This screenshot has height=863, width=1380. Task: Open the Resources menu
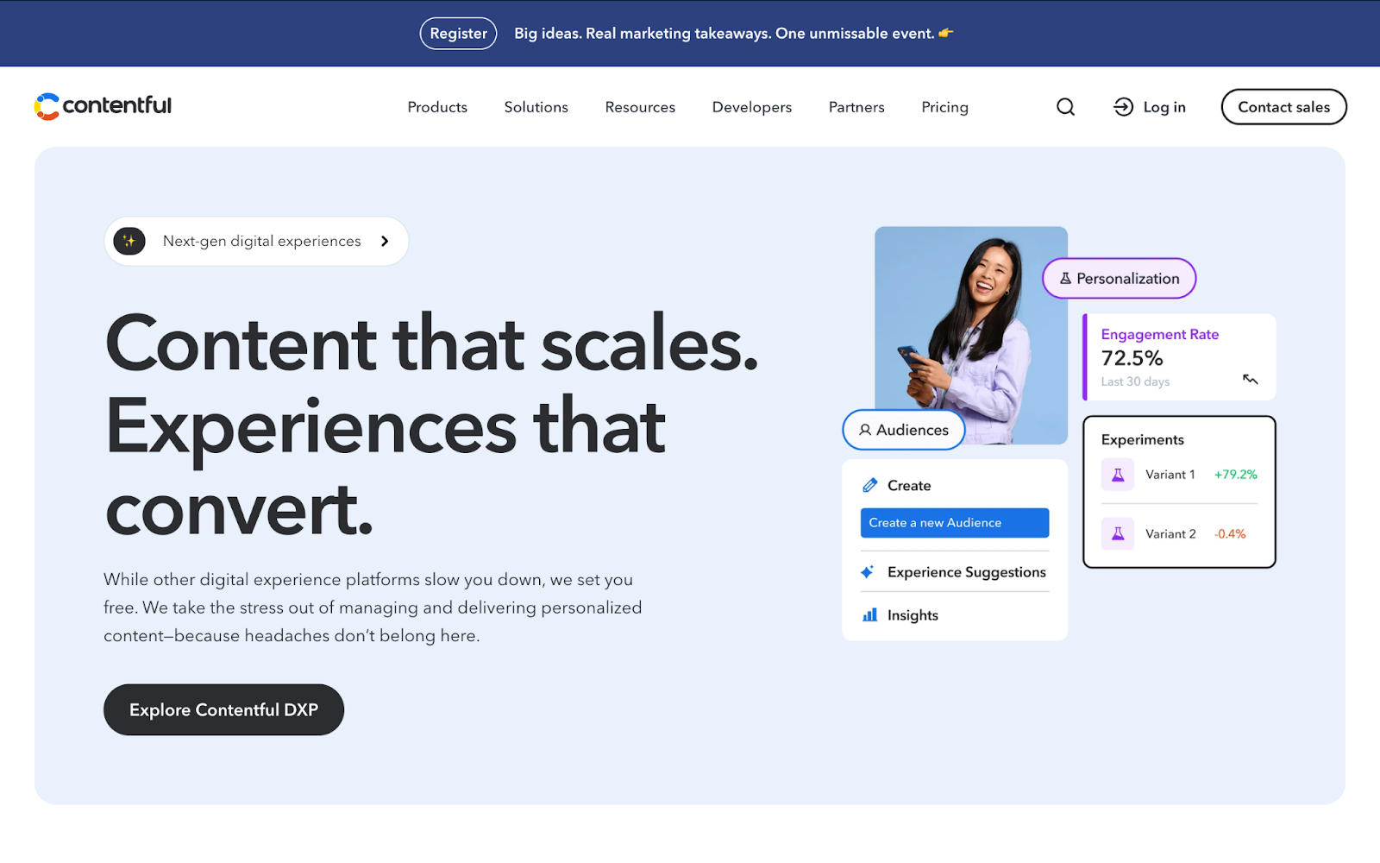tap(640, 107)
